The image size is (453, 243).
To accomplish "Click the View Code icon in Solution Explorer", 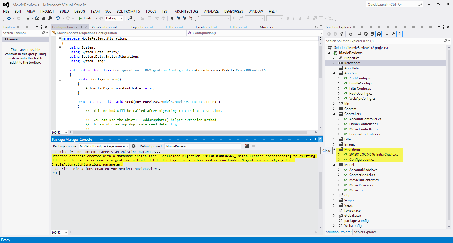I will click(387, 34).
